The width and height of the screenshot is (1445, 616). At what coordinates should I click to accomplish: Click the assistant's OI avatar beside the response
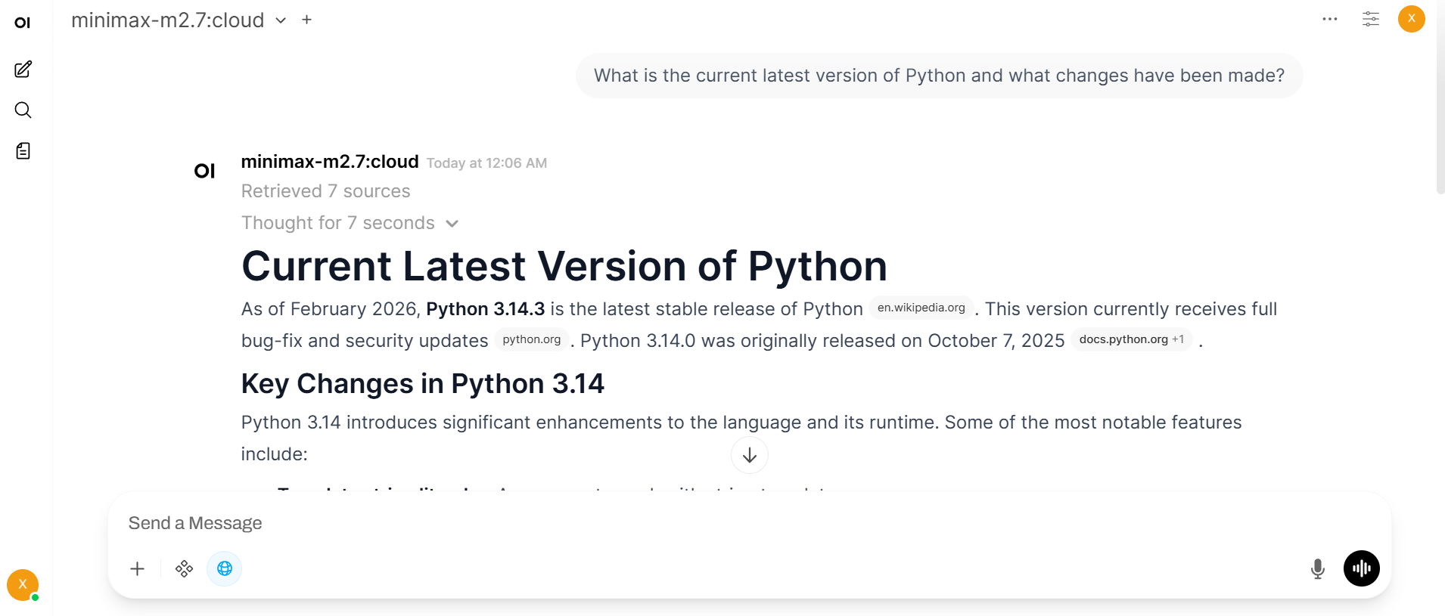point(205,171)
